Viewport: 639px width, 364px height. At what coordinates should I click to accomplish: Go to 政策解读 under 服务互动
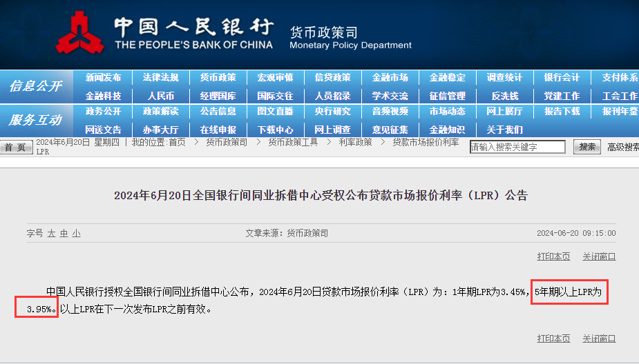click(160, 111)
